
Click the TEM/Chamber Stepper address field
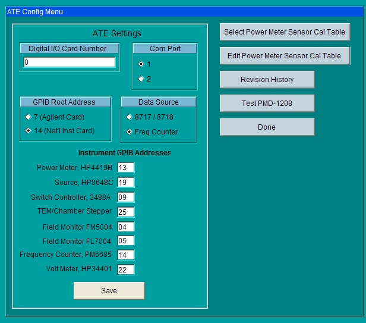point(126,212)
